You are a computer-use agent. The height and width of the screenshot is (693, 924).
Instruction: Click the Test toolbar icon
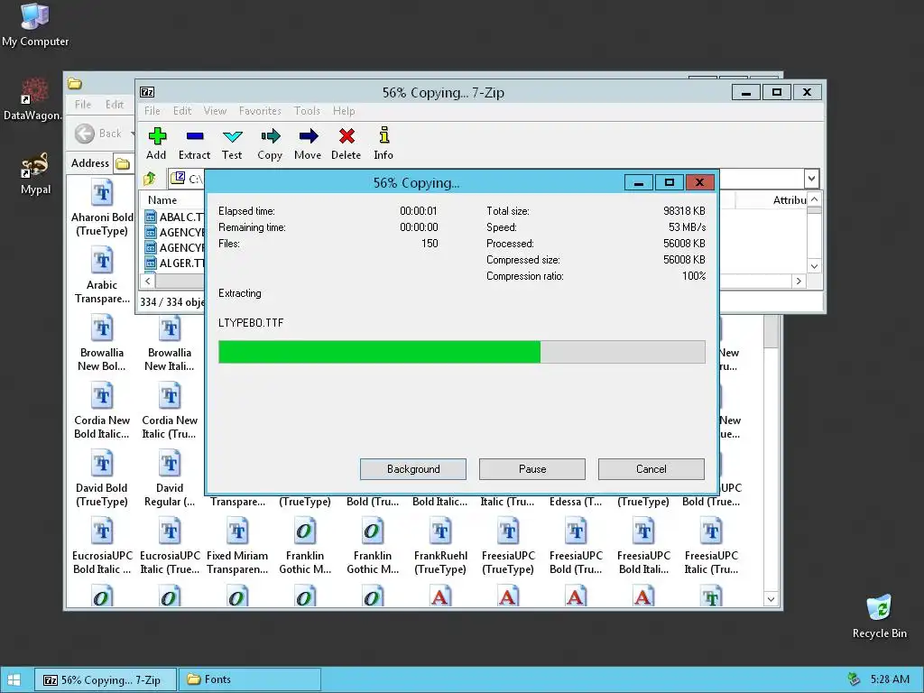(x=232, y=143)
